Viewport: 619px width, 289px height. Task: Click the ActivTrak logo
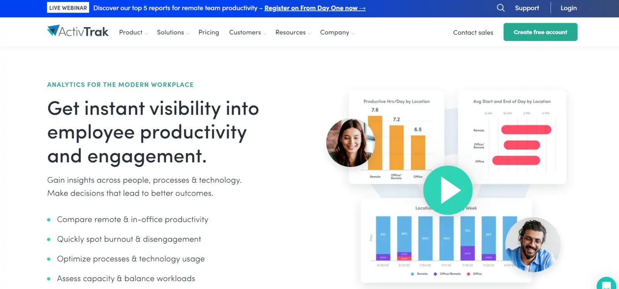click(x=78, y=31)
